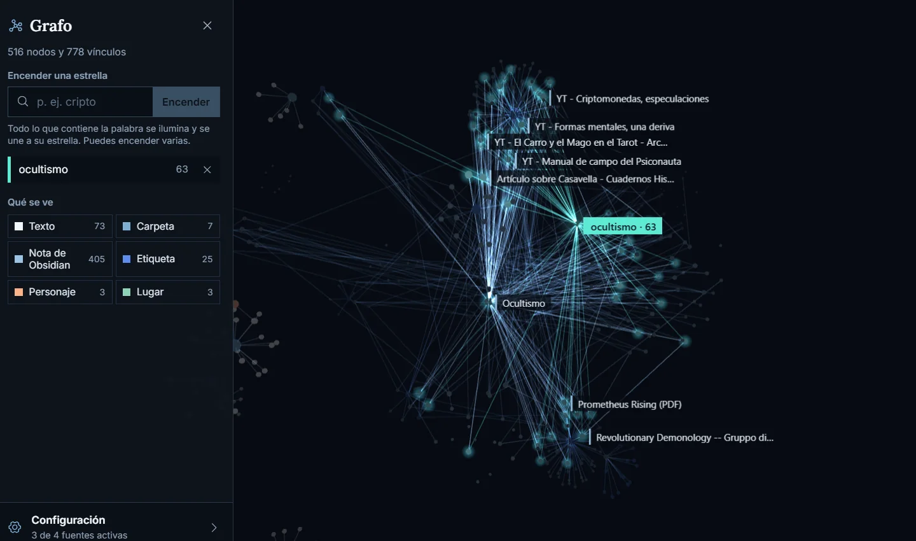916x541 pixels.
Task: Close the Grafo side panel
Action: (x=207, y=25)
